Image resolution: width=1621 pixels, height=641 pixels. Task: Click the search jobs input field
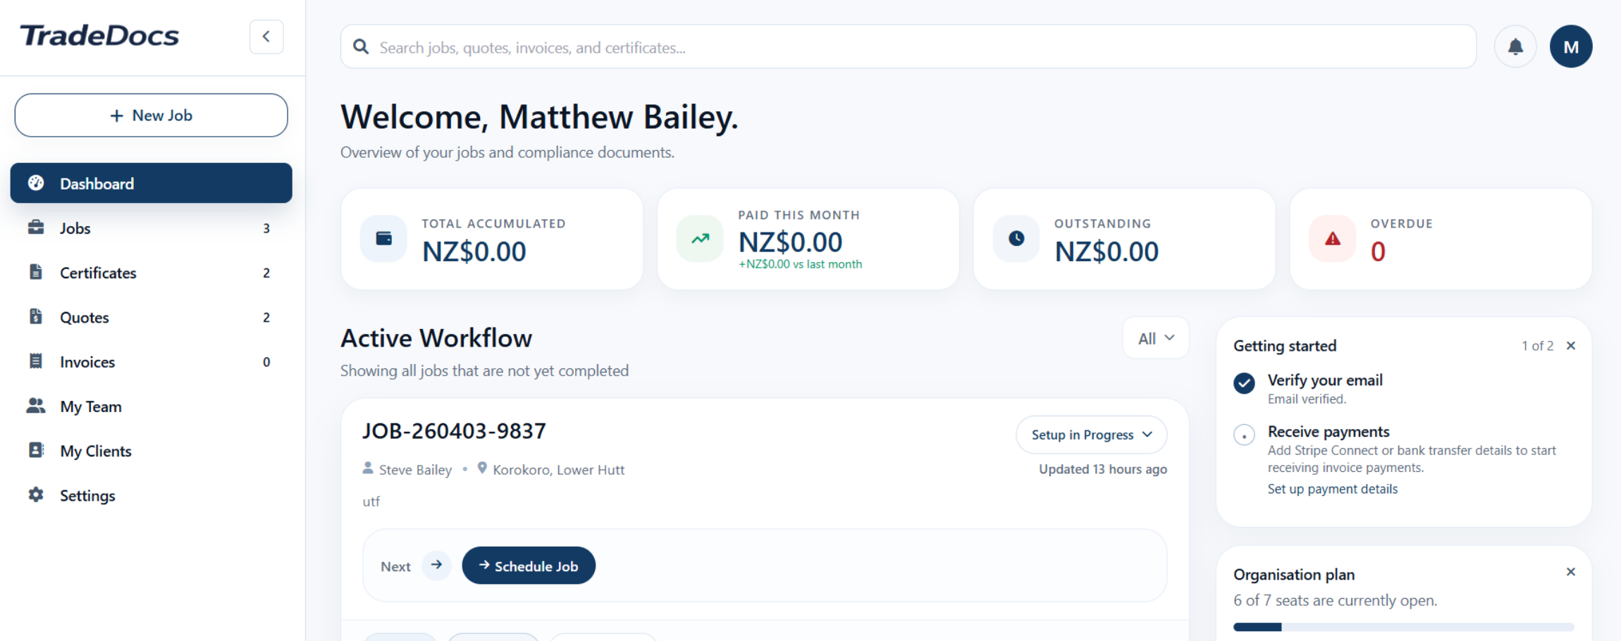[908, 46]
